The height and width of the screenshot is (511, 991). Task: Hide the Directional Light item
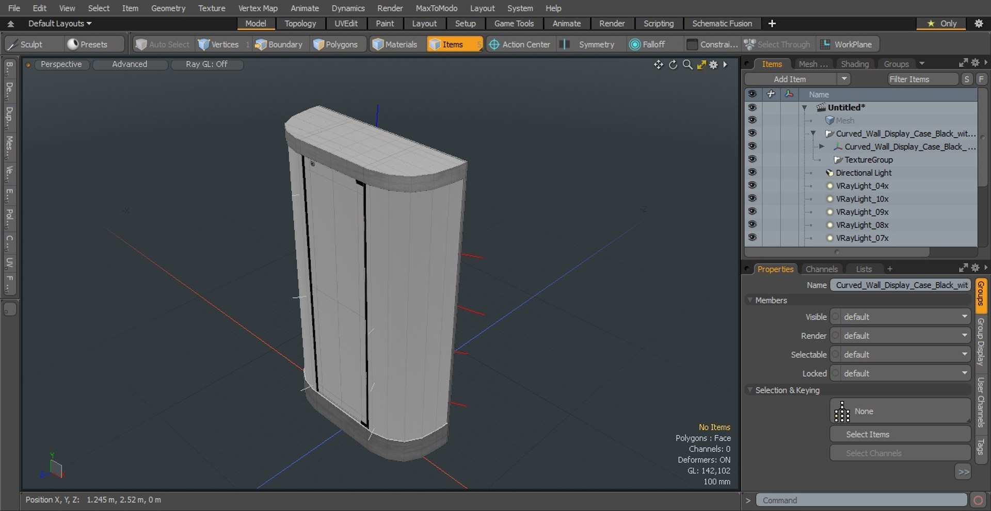coord(752,173)
